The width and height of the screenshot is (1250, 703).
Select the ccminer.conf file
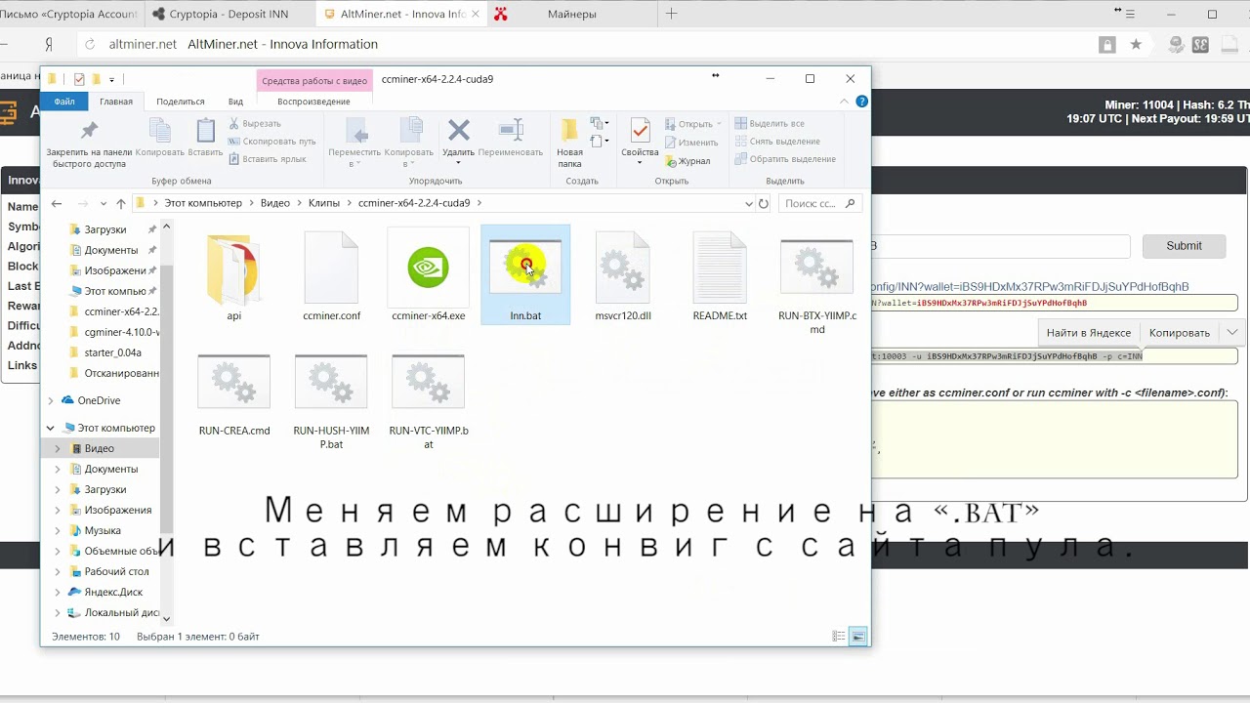pos(332,276)
